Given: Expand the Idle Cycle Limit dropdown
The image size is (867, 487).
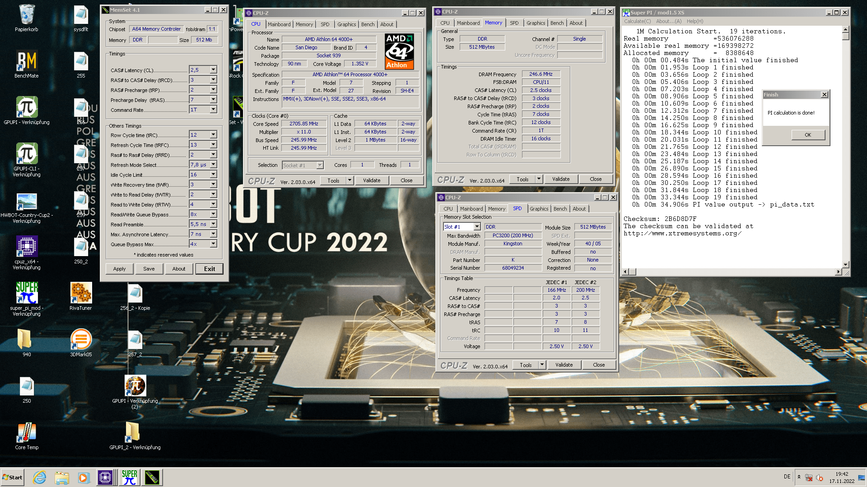Looking at the screenshot, I should (213, 175).
